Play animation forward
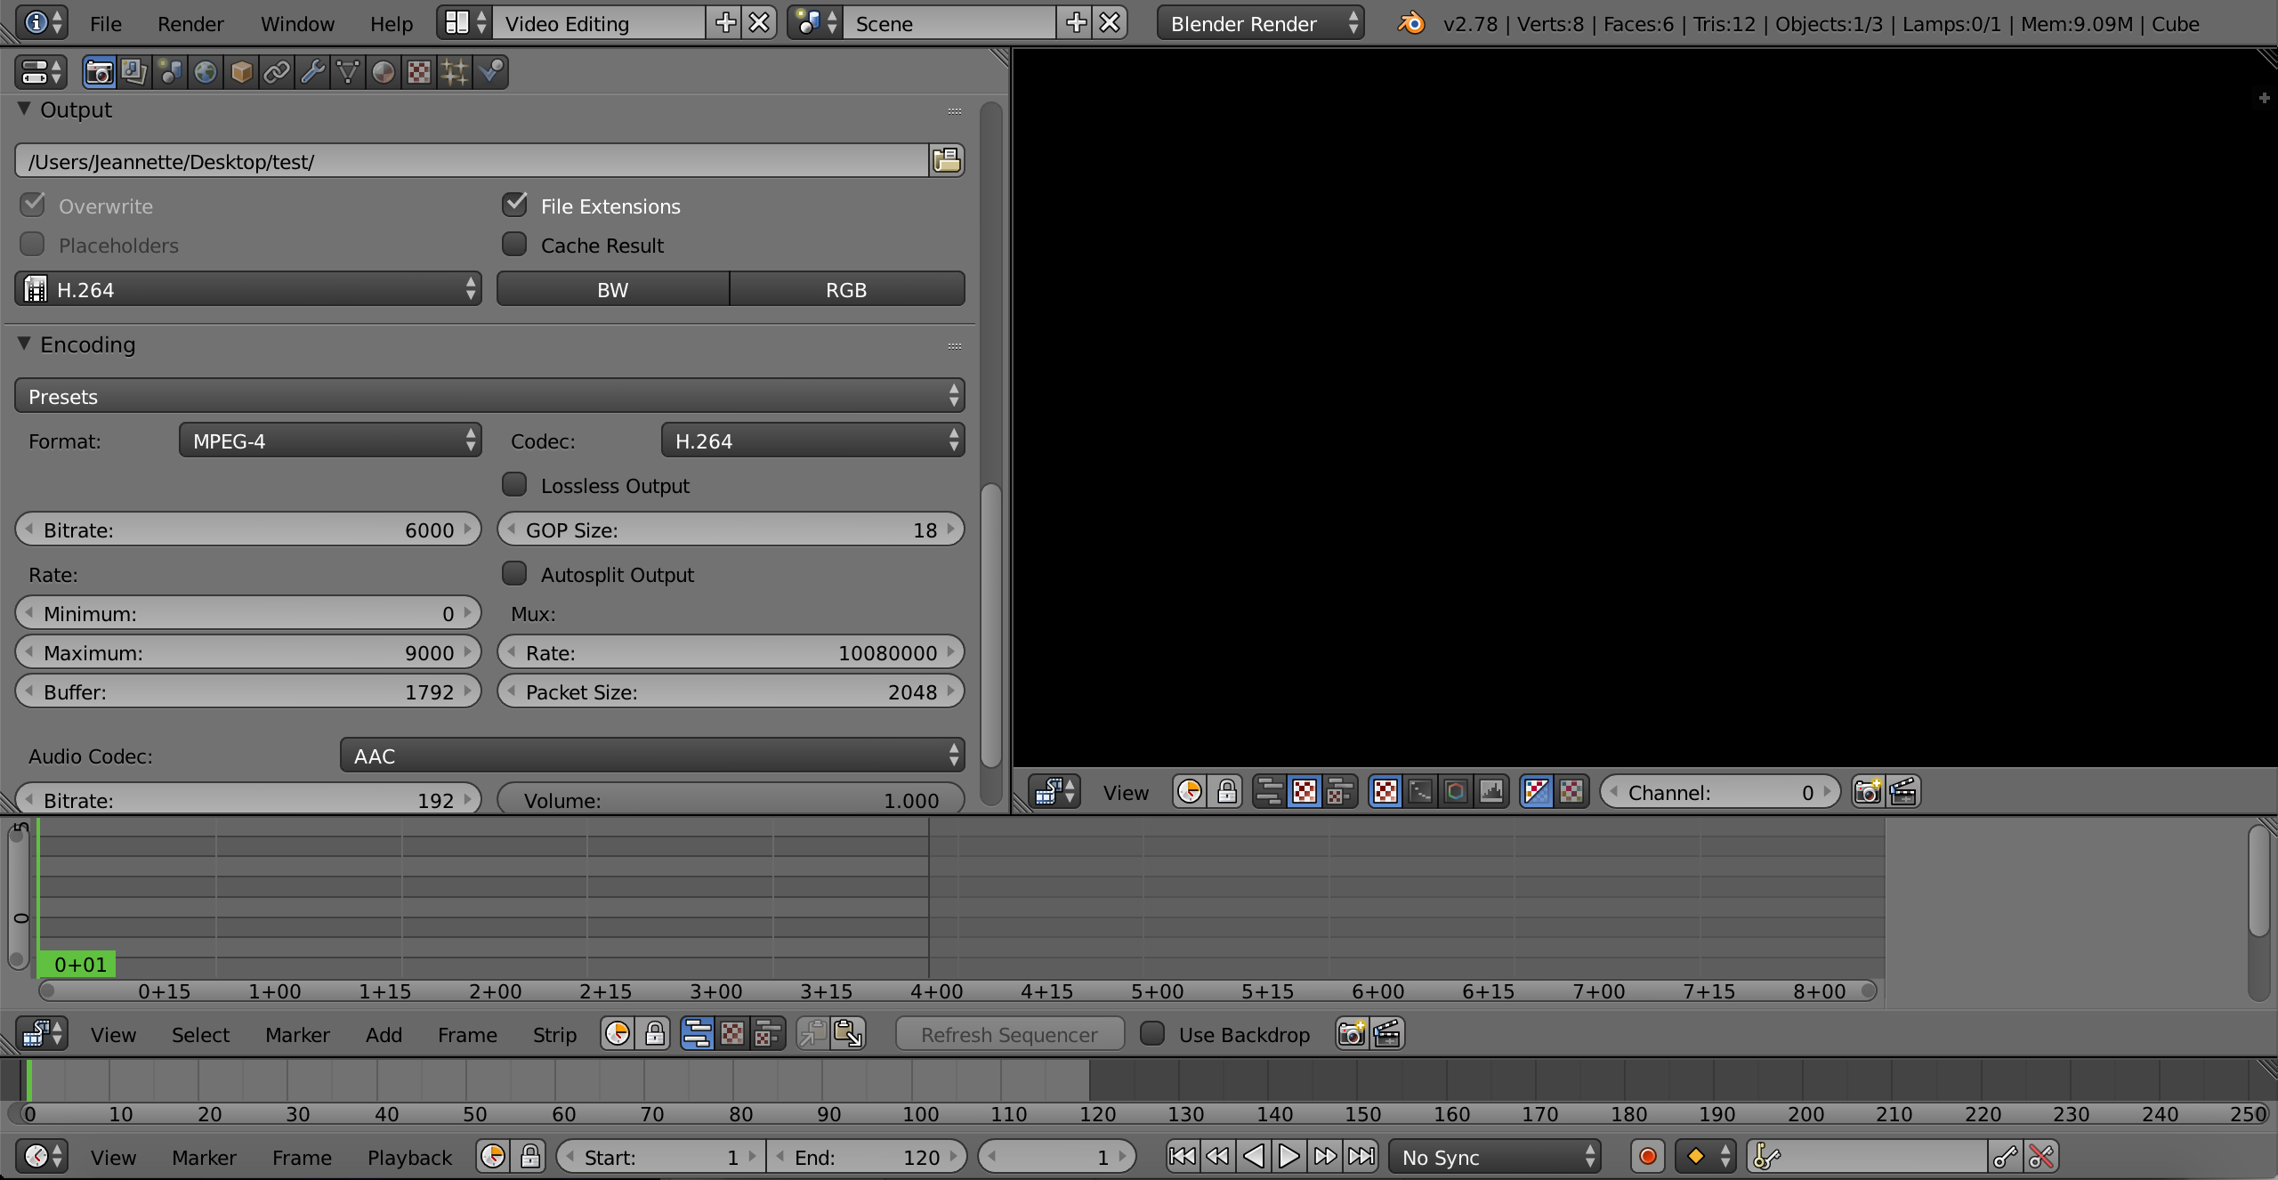This screenshot has width=2278, height=1180. [1288, 1156]
